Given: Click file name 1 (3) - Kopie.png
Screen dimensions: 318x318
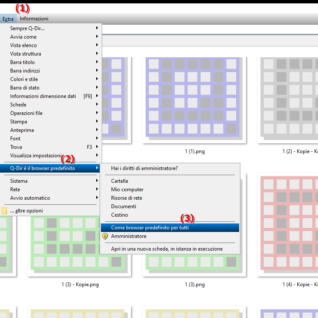Looking at the screenshot, I should [80, 285].
